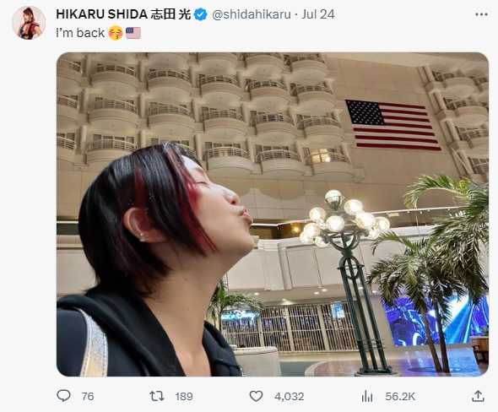
Task: Open Hikaru Shida's profile avatar
Action: pyautogui.click(x=29, y=23)
